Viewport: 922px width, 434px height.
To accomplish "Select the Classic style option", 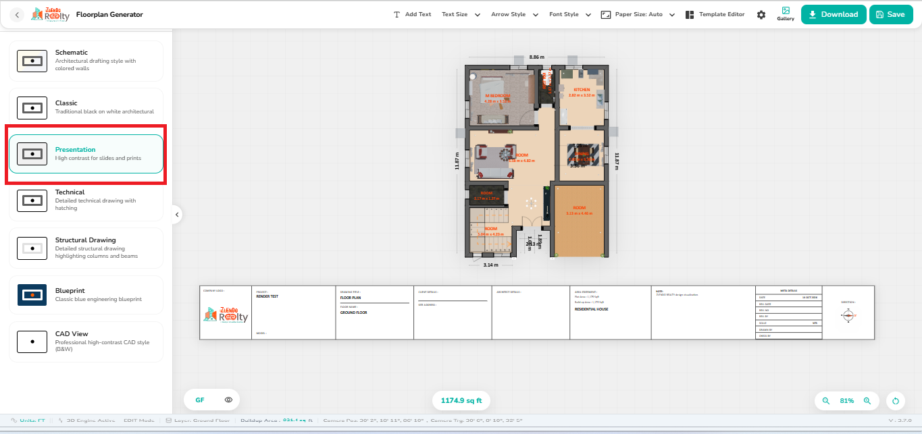I will click(x=86, y=107).
